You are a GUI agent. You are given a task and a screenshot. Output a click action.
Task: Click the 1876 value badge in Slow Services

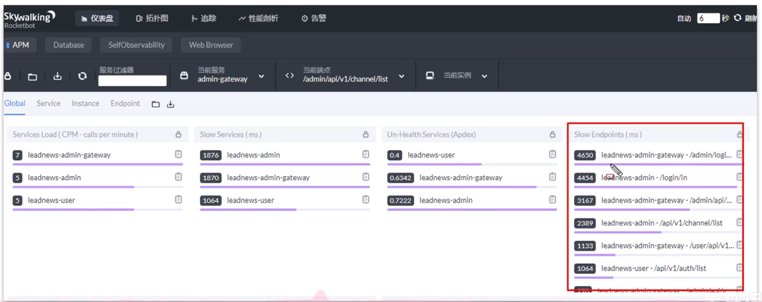pos(211,155)
